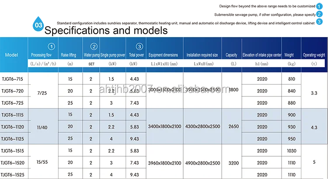Select the TJGT6-715 model row
Viewport: 328px width, 179px height.
[x=13, y=79]
